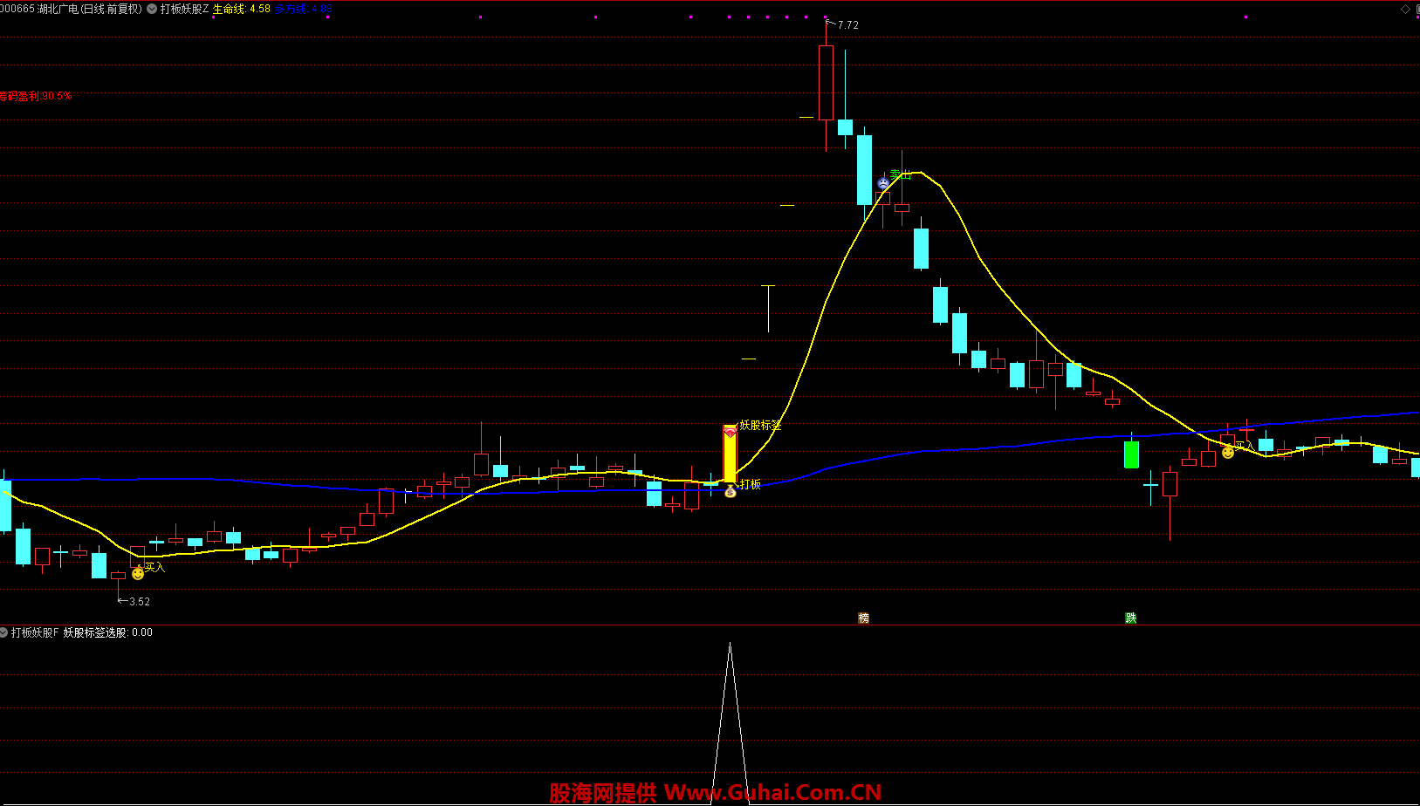Click the red 妖股标签 marker atop yellow bar
This screenshot has width=1420, height=806.
tap(730, 431)
